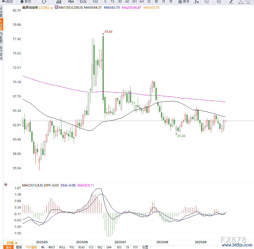Click the refresh icon in top toolbar
The height and width of the screenshot is (249, 254).
pyautogui.click(x=44, y=2)
